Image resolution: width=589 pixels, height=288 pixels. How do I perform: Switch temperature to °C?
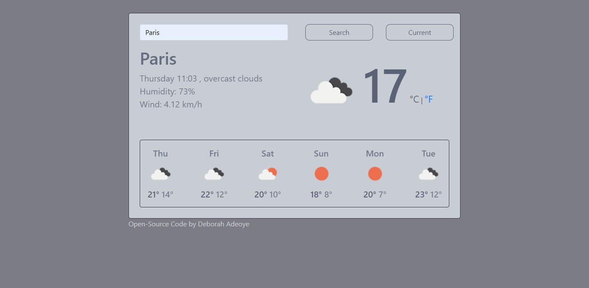414,100
